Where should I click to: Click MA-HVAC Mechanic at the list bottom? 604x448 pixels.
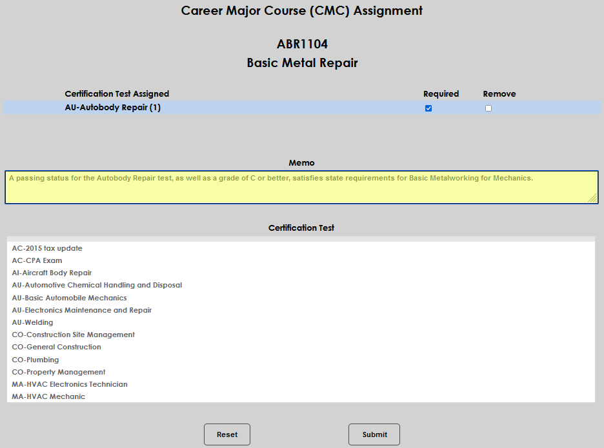coord(48,396)
